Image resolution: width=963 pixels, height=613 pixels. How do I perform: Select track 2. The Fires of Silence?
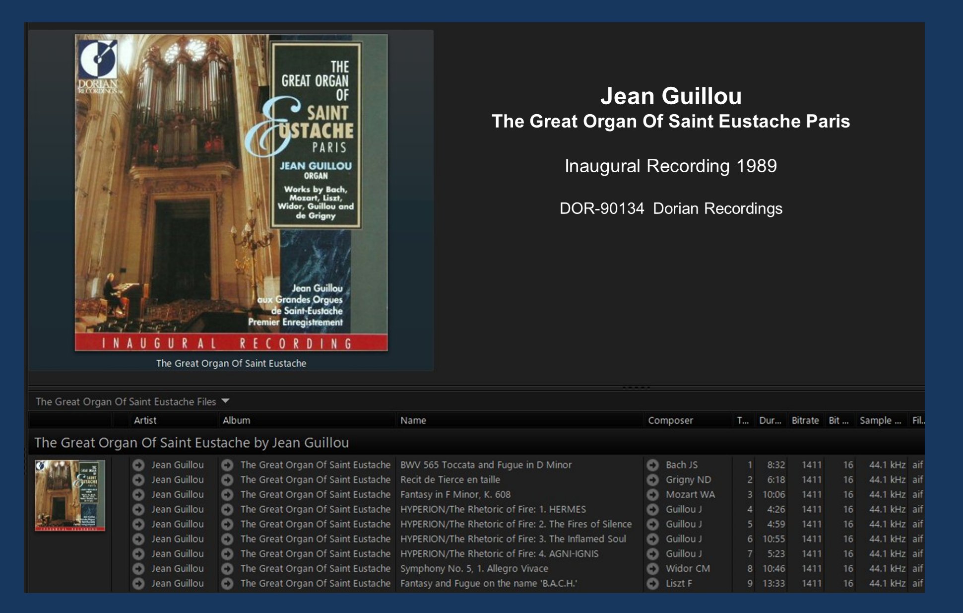click(x=516, y=524)
